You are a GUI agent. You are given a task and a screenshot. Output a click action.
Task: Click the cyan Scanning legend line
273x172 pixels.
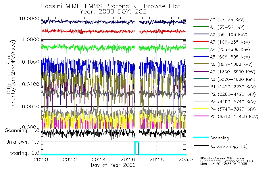(x=201, y=137)
